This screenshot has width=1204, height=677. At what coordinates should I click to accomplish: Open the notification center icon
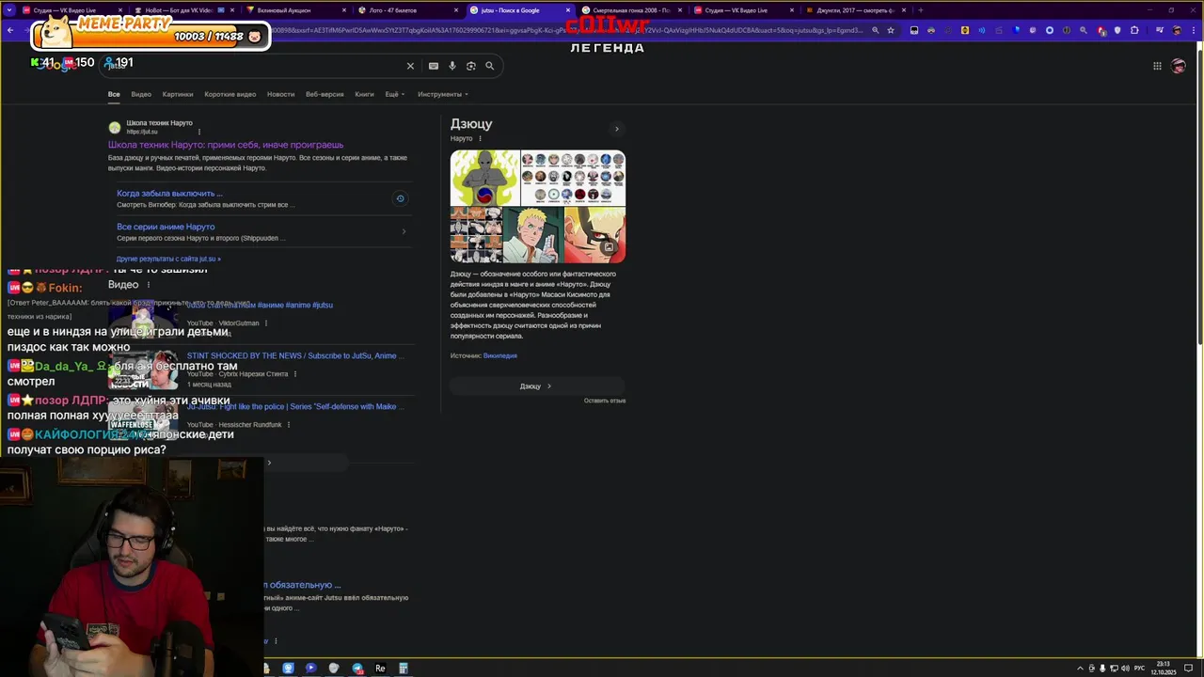coord(1189,669)
